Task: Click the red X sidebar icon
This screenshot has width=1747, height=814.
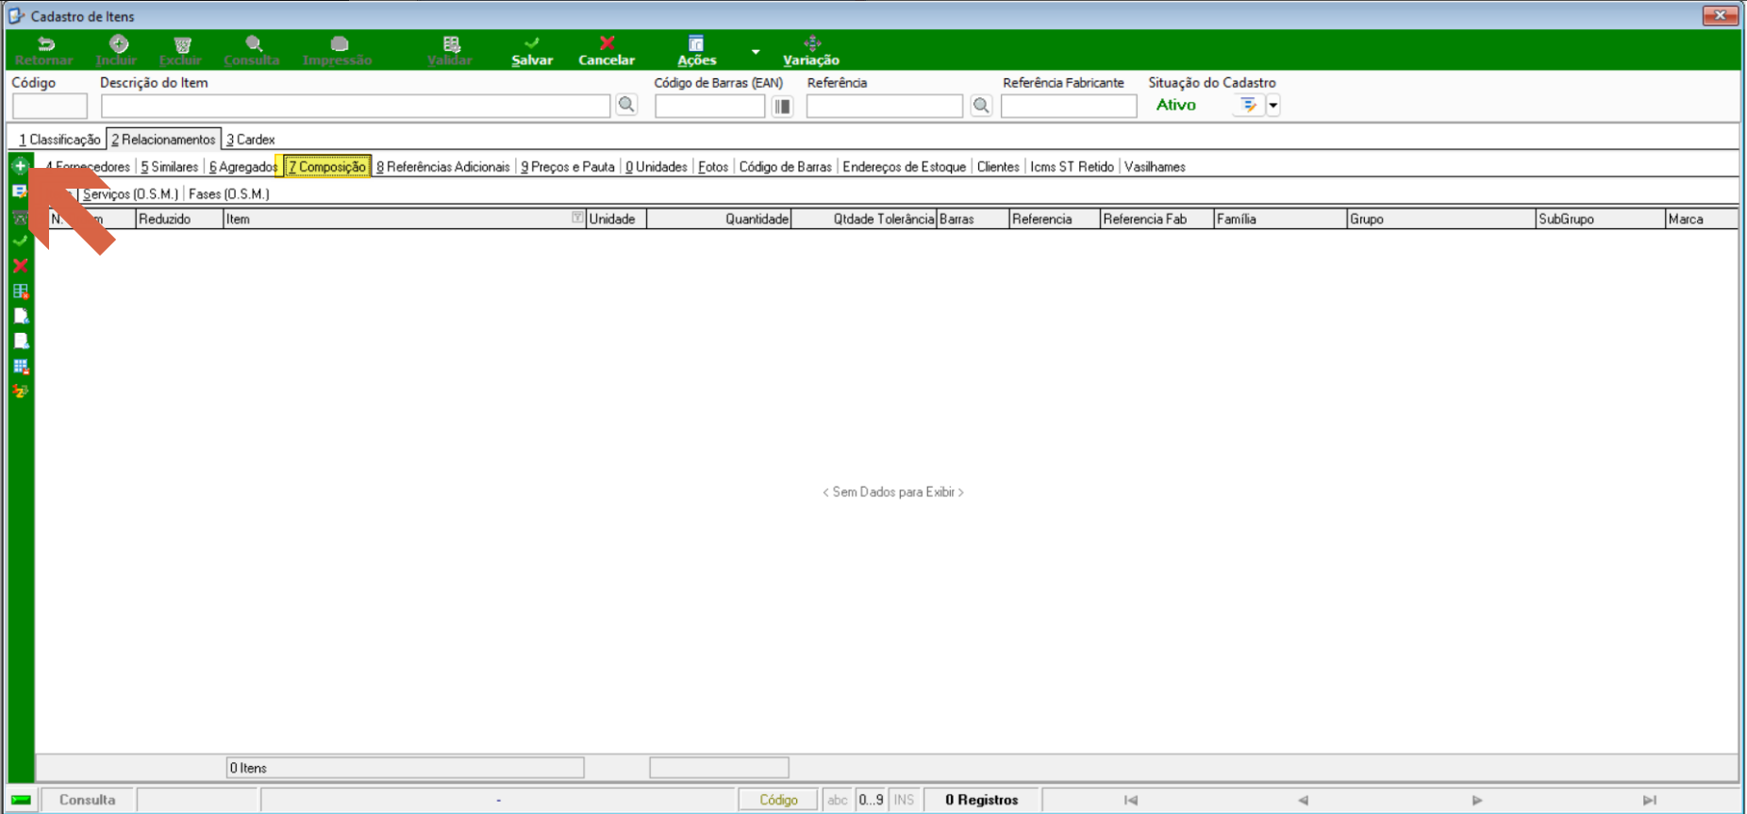Action: (x=20, y=266)
